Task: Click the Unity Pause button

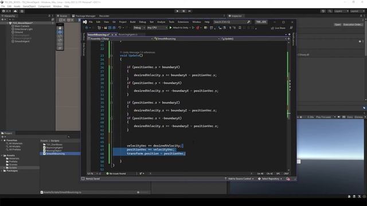Action: (x=183, y=11)
